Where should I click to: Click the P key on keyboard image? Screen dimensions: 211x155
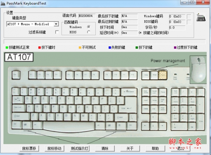point(103,100)
